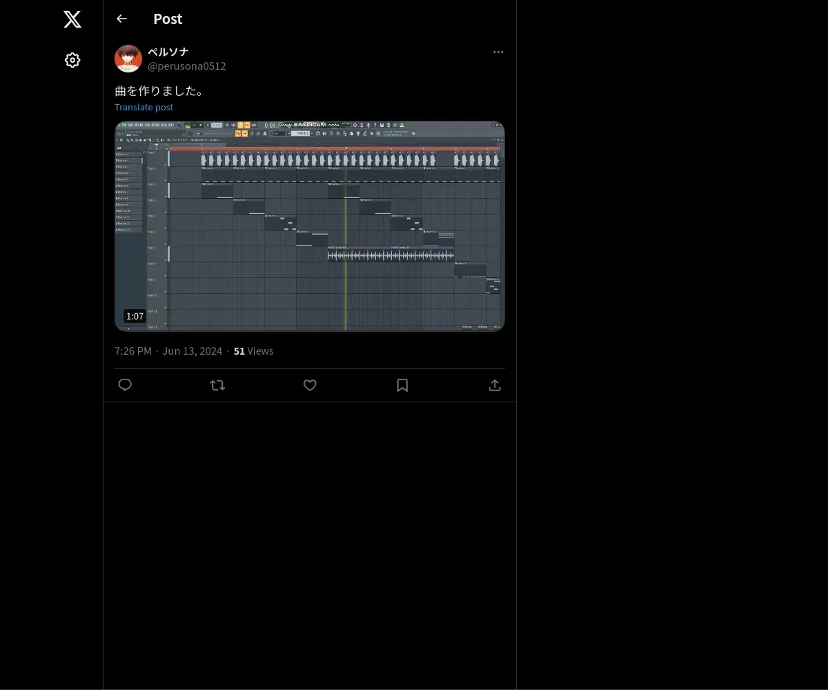Click the 7:26 PM timestamp link
The width and height of the screenshot is (828, 690).
coord(133,351)
